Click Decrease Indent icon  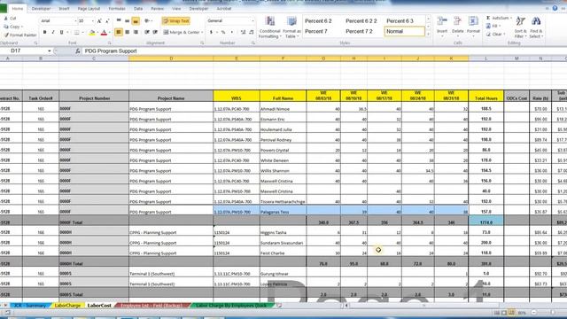click(147, 32)
